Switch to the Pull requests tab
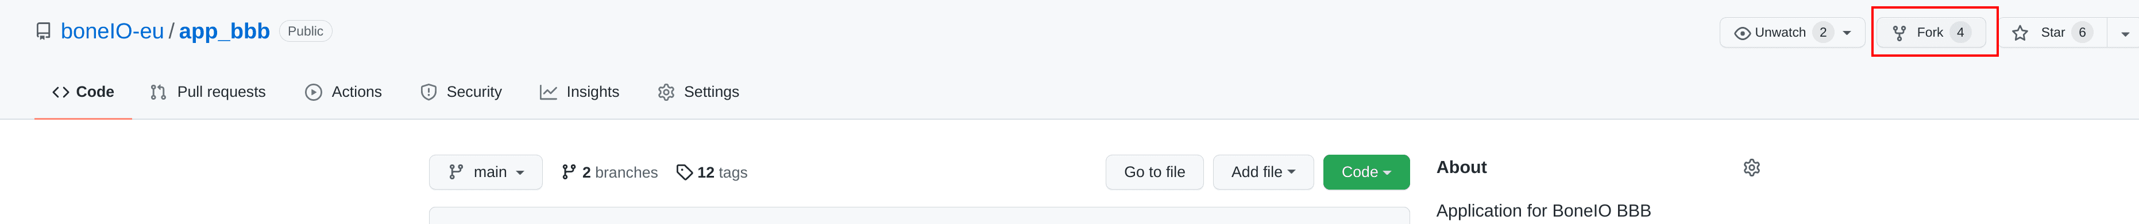The height and width of the screenshot is (224, 2139). (207, 92)
